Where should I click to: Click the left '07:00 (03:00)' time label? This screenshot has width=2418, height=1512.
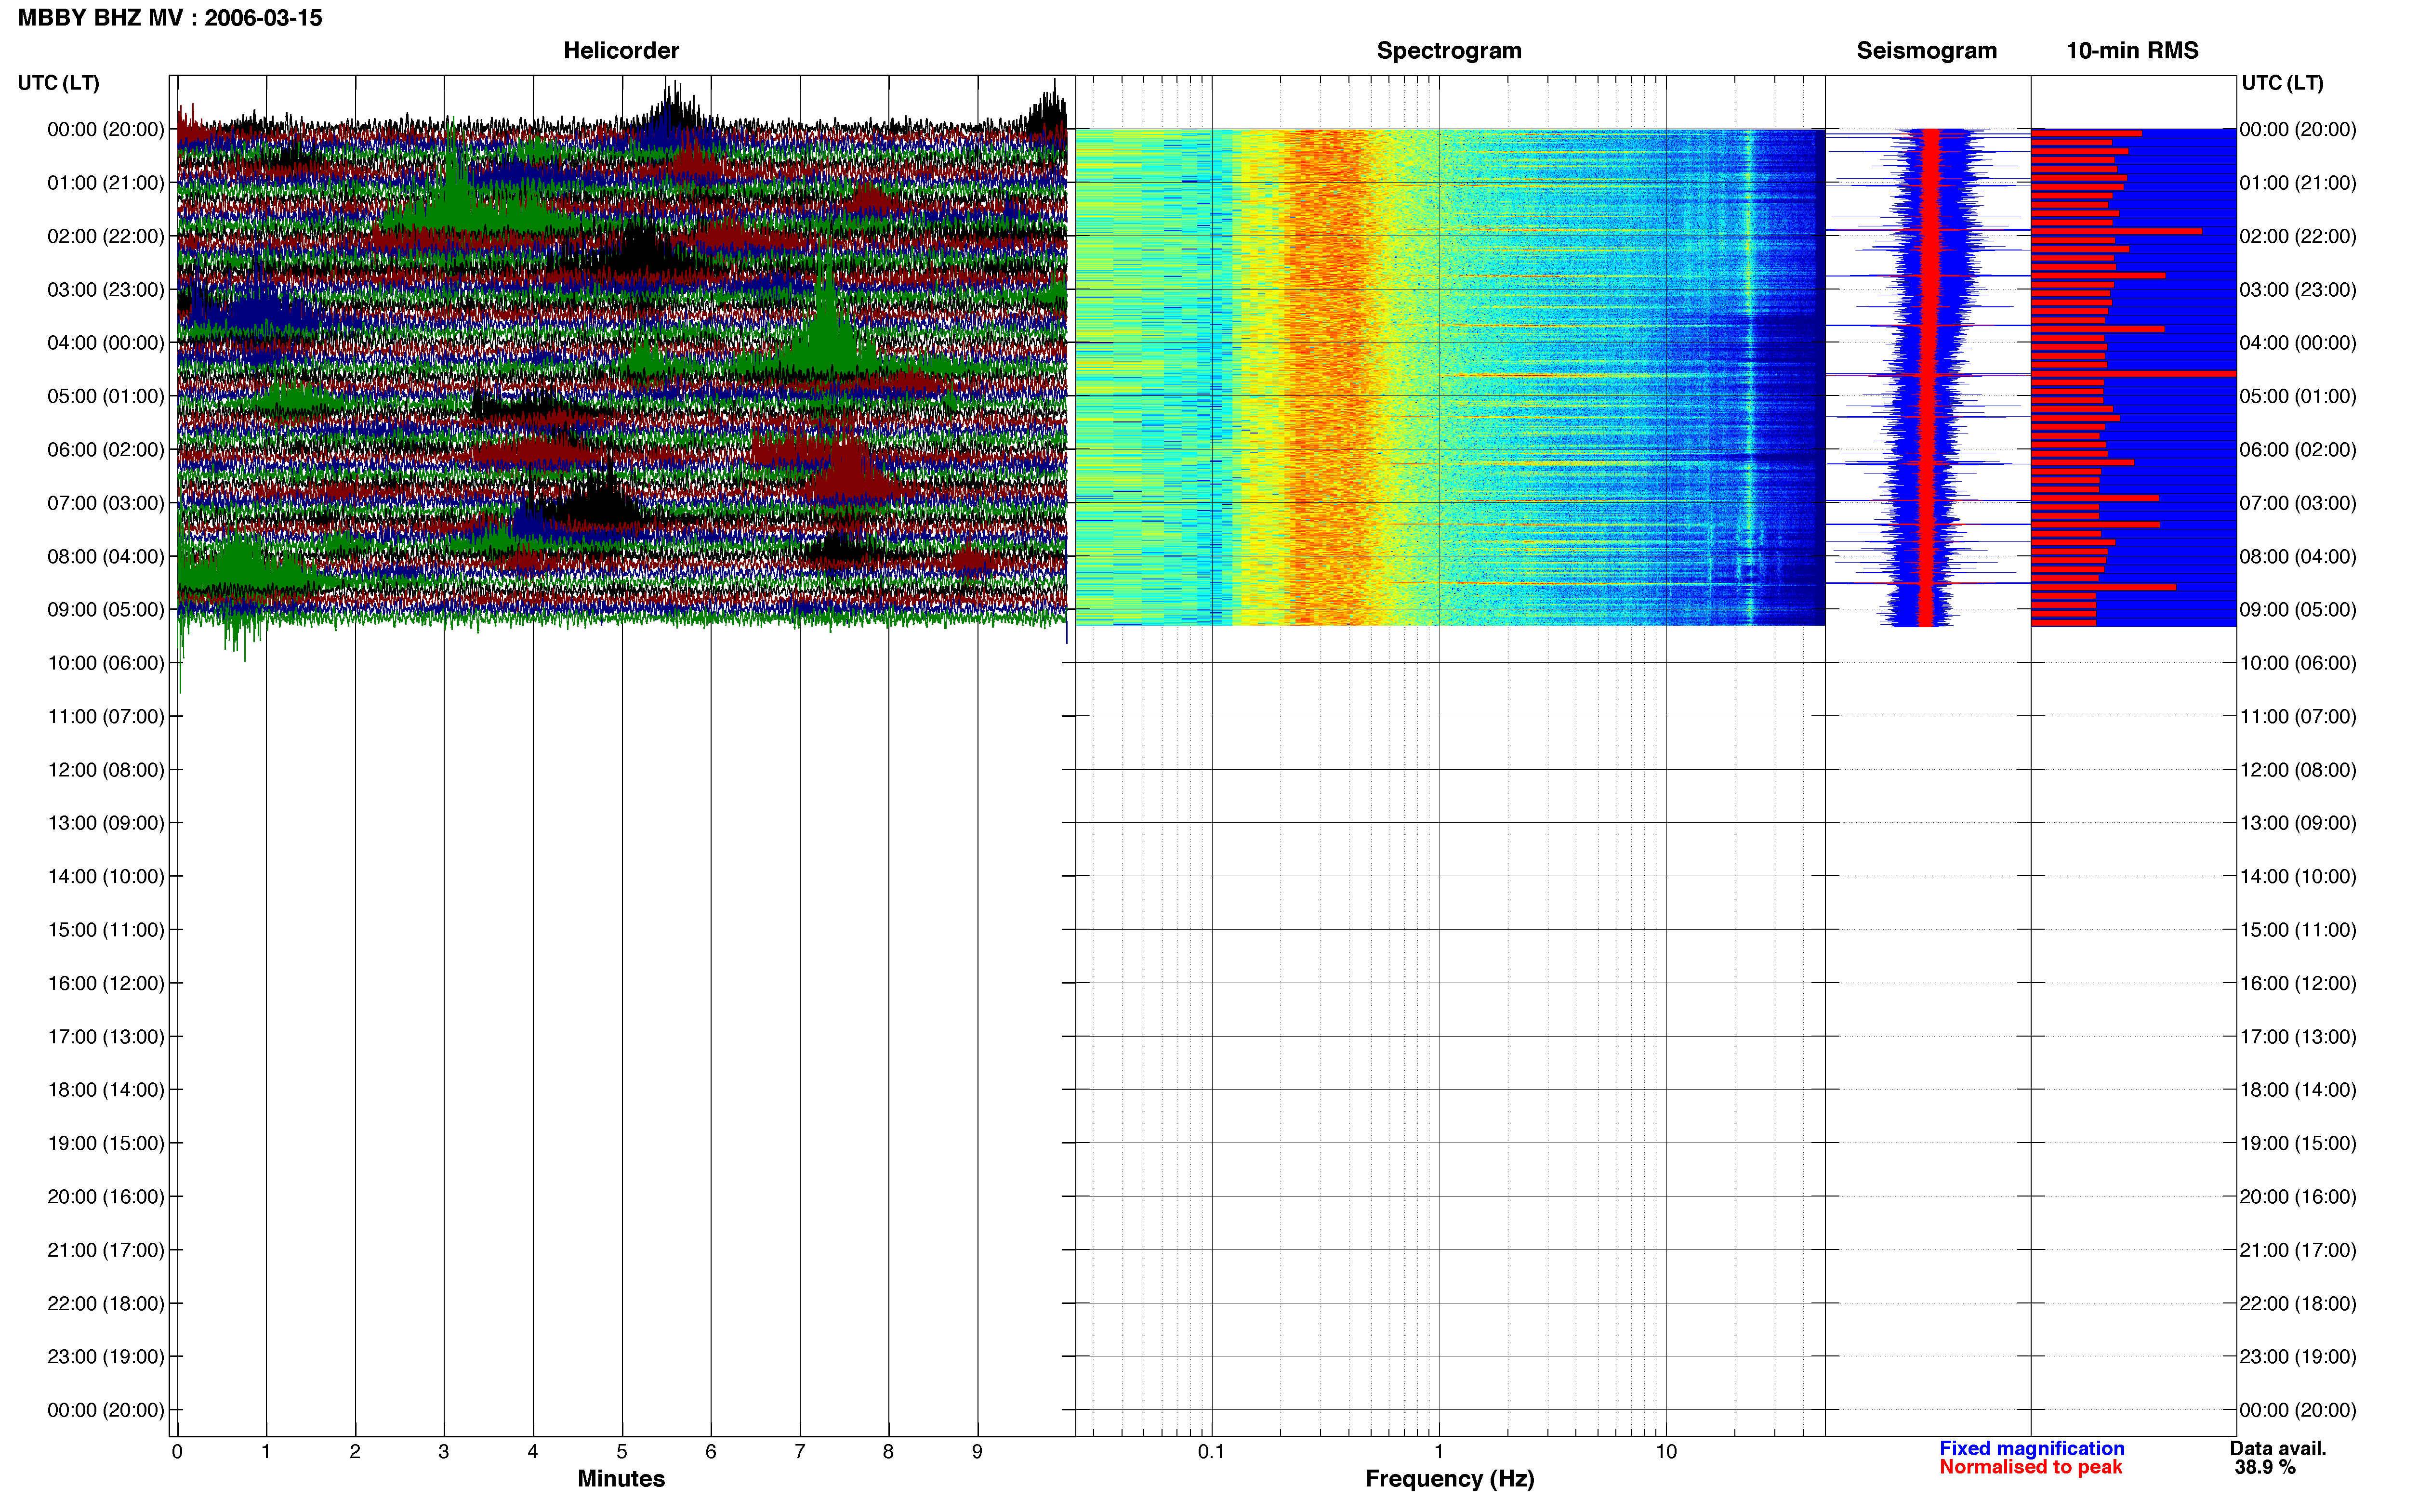[x=106, y=503]
